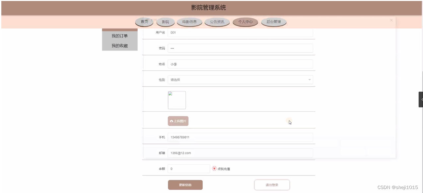Select the 个人中心 personal center tab

click(245, 22)
